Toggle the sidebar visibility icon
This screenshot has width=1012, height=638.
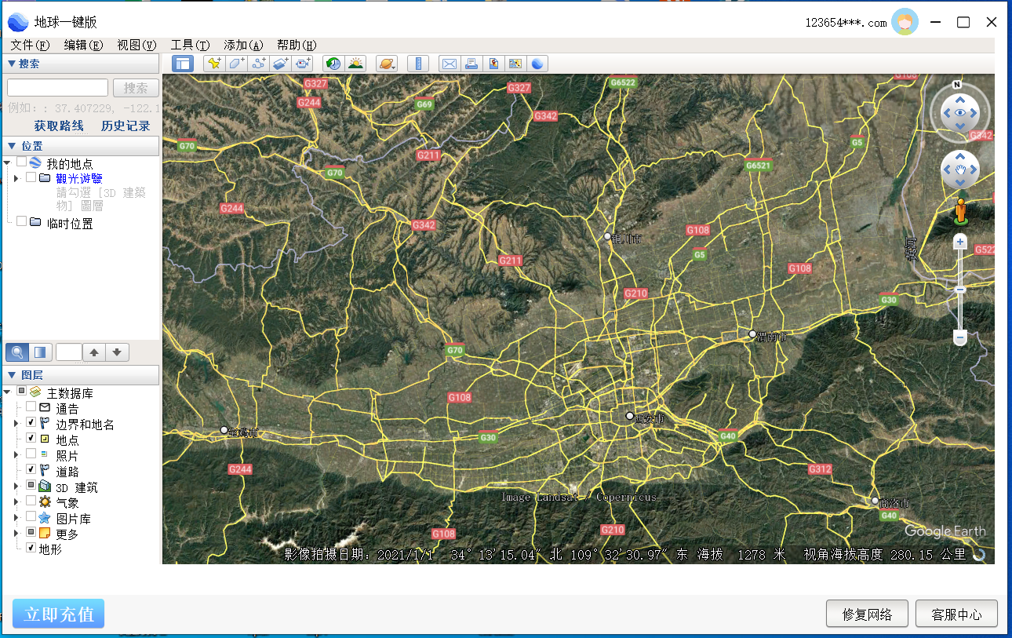coord(182,64)
